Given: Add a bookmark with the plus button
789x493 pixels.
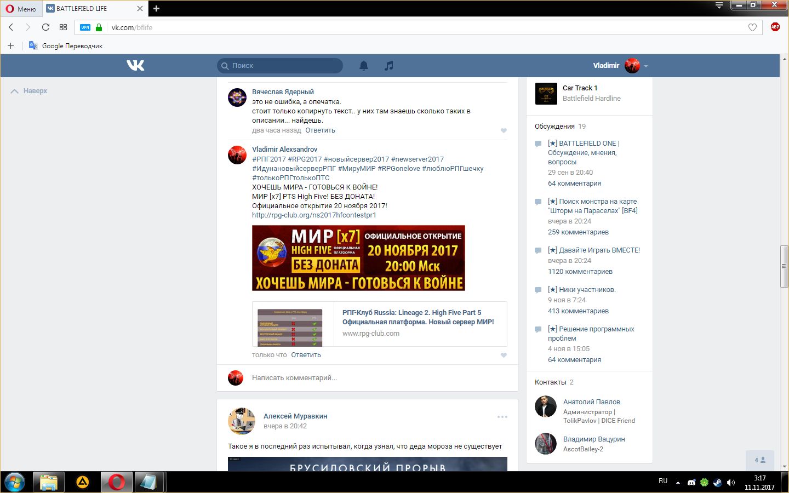Looking at the screenshot, I should [10, 45].
